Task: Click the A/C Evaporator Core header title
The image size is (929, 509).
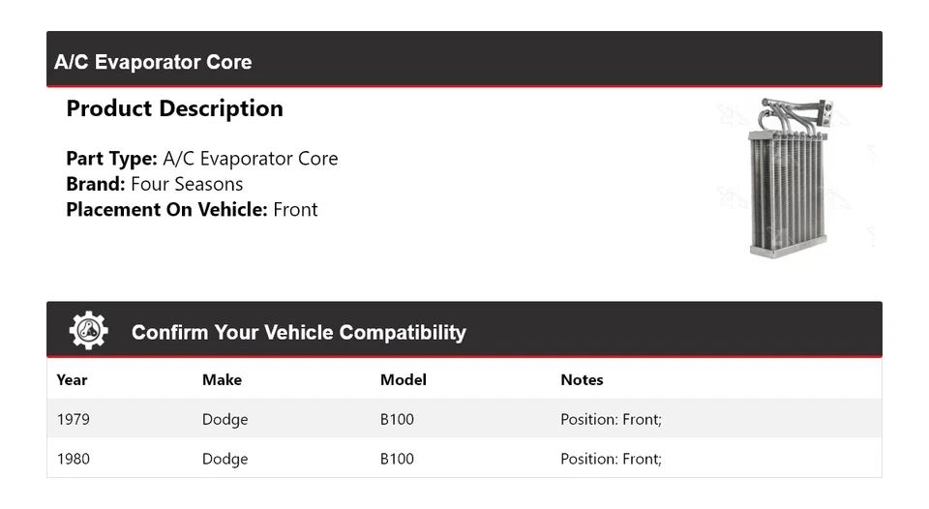Action: [153, 62]
